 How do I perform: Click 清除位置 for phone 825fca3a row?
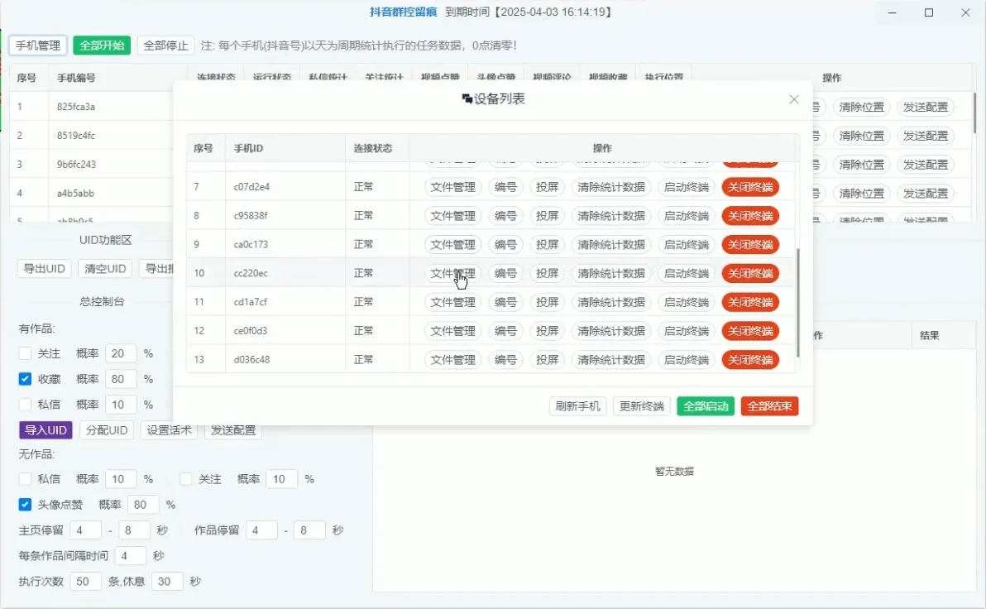861,107
